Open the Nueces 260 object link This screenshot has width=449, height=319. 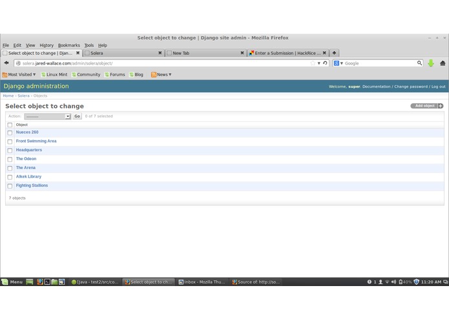point(27,132)
